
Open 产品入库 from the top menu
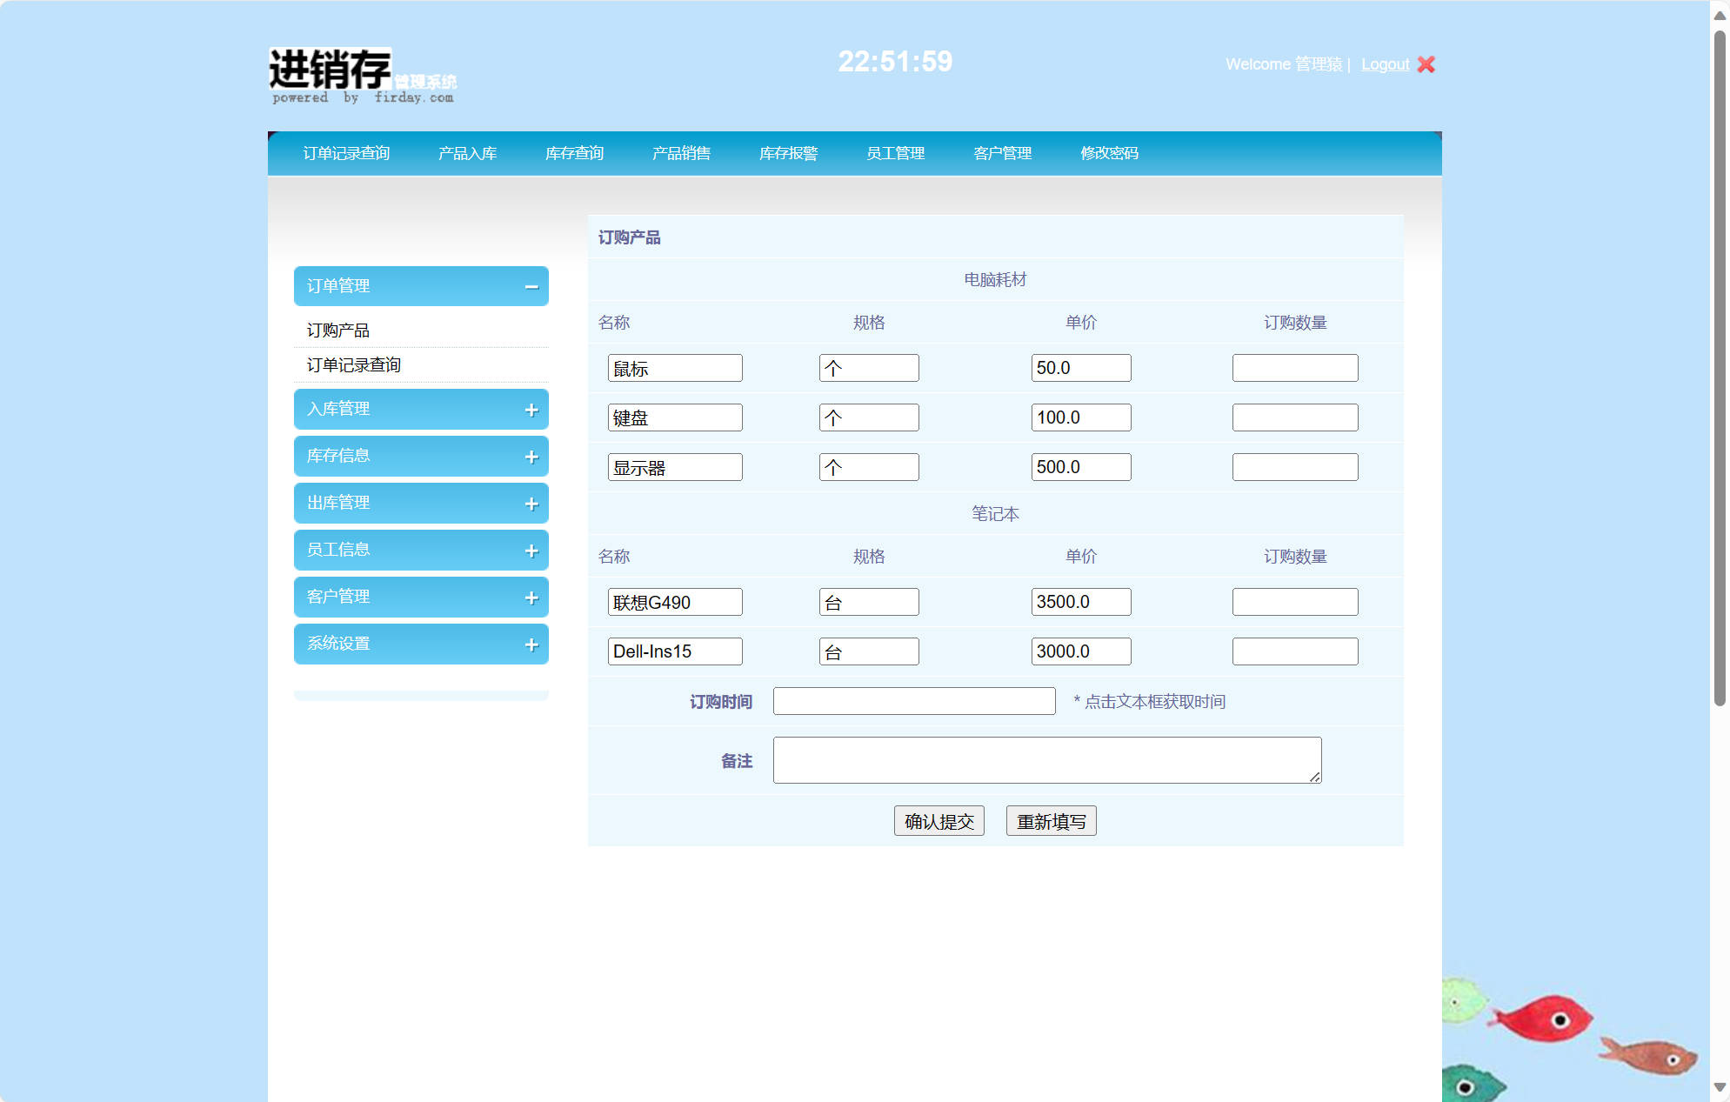coord(468,153)
